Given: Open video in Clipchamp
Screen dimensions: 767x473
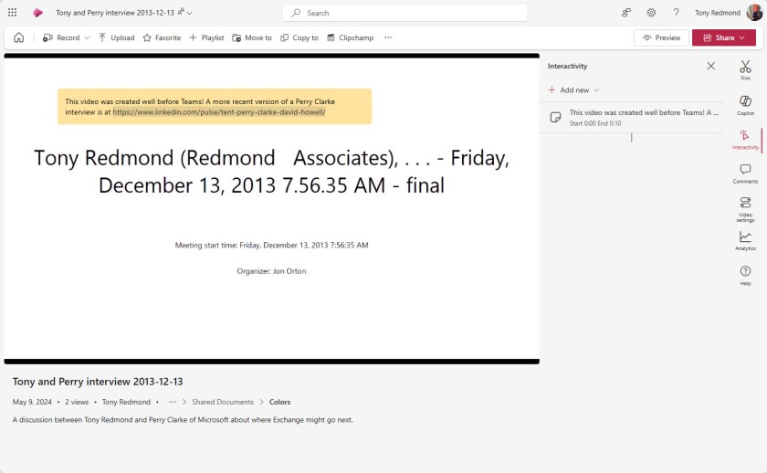Looking at the screenshot, I should [x=351, y=37].
